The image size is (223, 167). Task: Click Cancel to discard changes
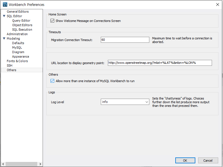[x=208, y=160]
